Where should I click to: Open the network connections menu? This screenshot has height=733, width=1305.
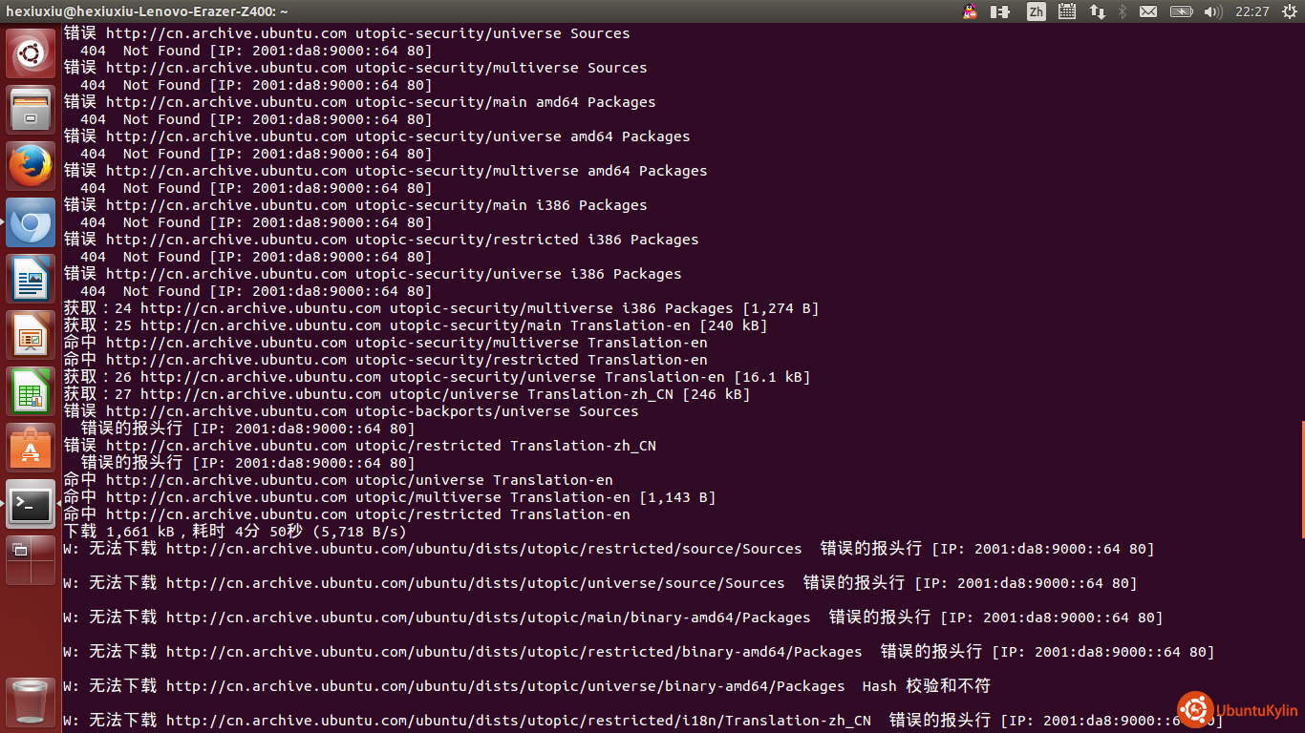(1098, 11)
